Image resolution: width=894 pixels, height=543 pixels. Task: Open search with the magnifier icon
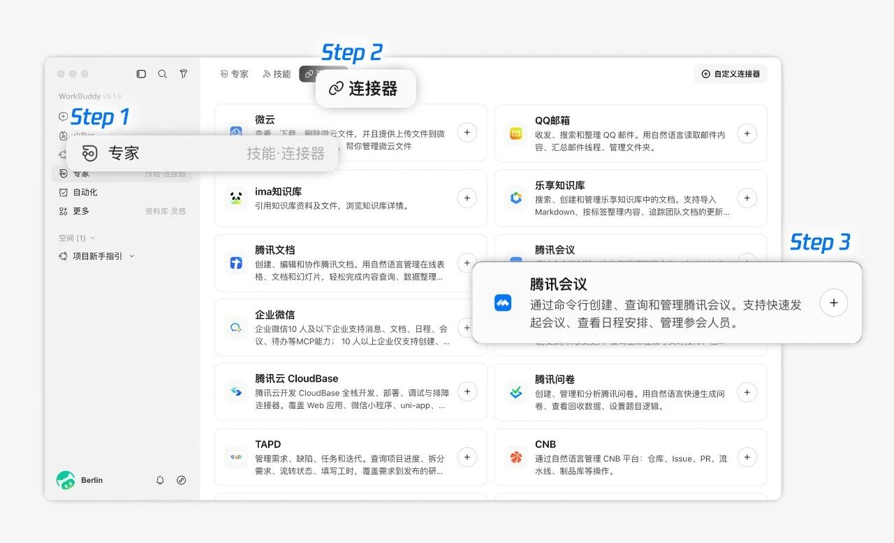click(162, 73)
